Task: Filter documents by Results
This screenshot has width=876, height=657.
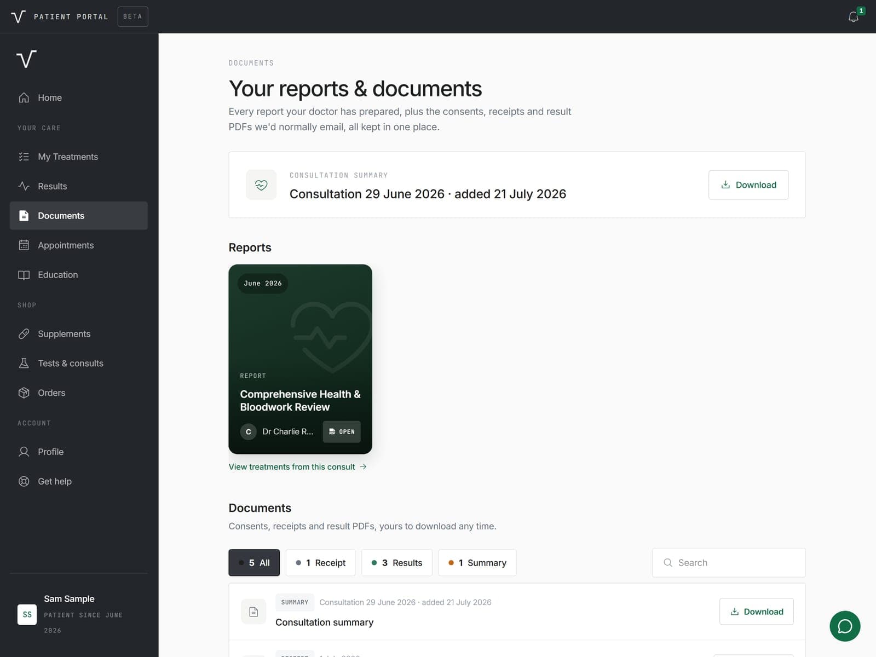Action: (397, 563)
